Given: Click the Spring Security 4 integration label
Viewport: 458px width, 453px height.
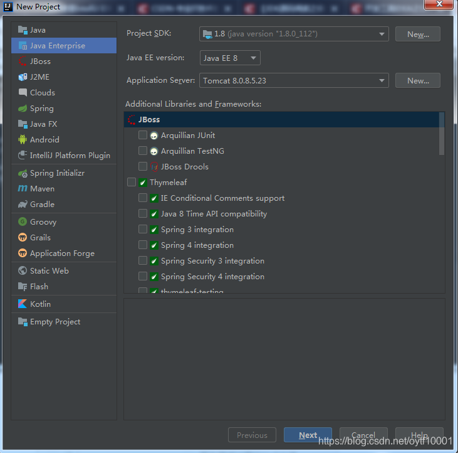Looking at the screenshot, I should click(212, 277).
